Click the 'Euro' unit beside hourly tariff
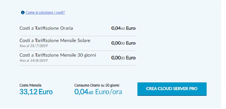 (x=131, y=28)
